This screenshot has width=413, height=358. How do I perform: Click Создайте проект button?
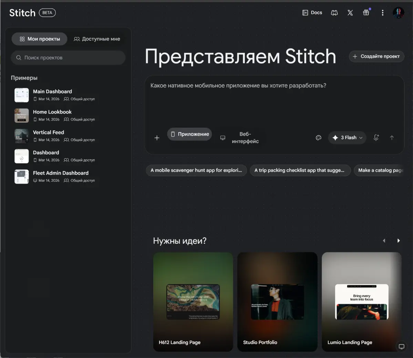tap(376, 56)
